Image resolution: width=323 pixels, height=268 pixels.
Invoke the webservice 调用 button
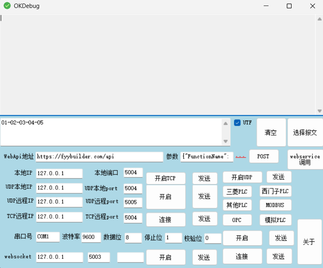click(305, 159)
